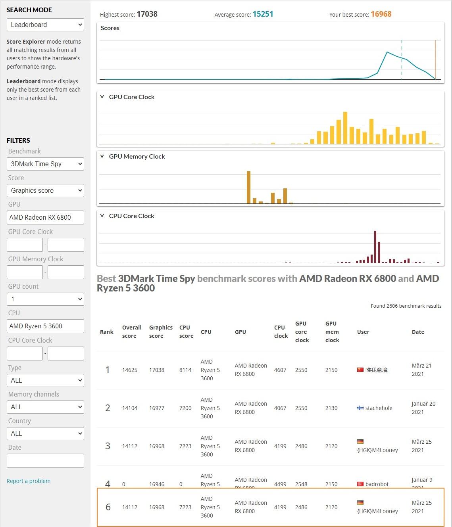The width and height of the screenshot is (452, 527).
Task: Click GPU mem clock 2130 in rank 2 row
Action: point(331,408)
